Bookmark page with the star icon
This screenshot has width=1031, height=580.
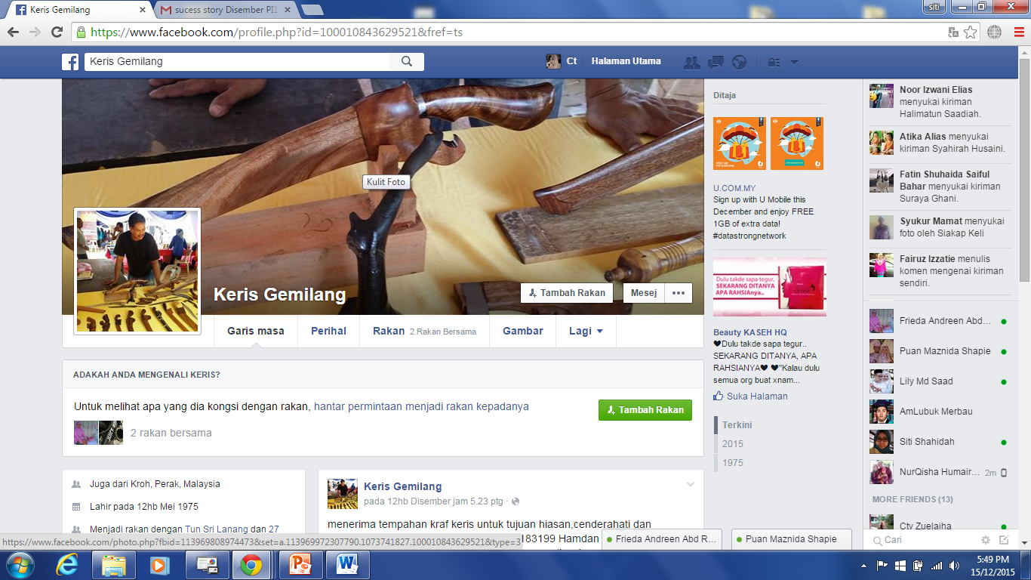[971, 32]
